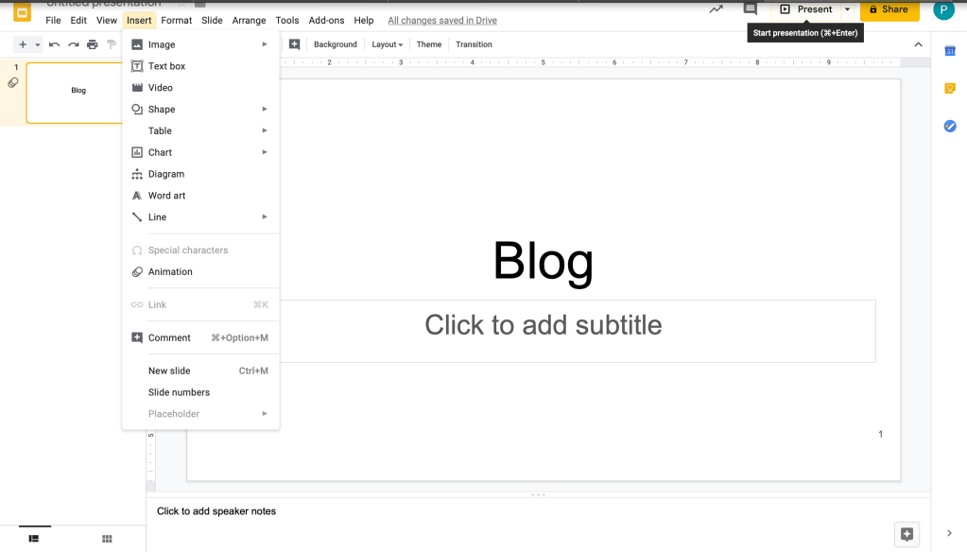Viewport: 967px width, 552px height.
Task: Click the Explore button at bottom right
Action: 907,534
